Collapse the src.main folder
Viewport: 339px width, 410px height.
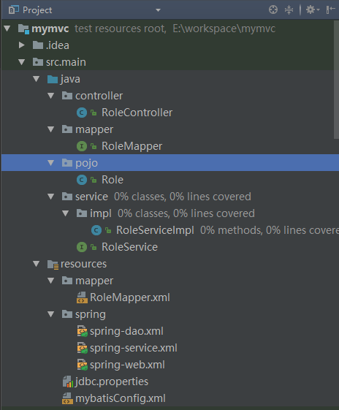point(22,62)
